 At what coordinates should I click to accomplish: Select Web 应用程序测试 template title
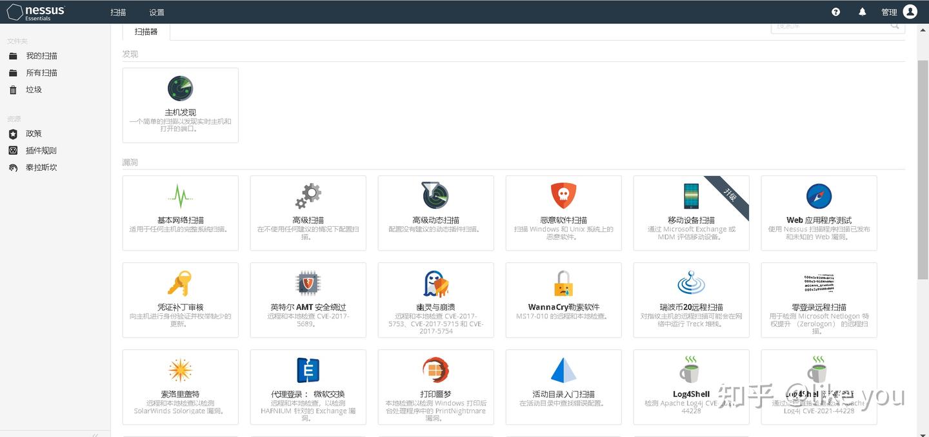pos(819,220)
